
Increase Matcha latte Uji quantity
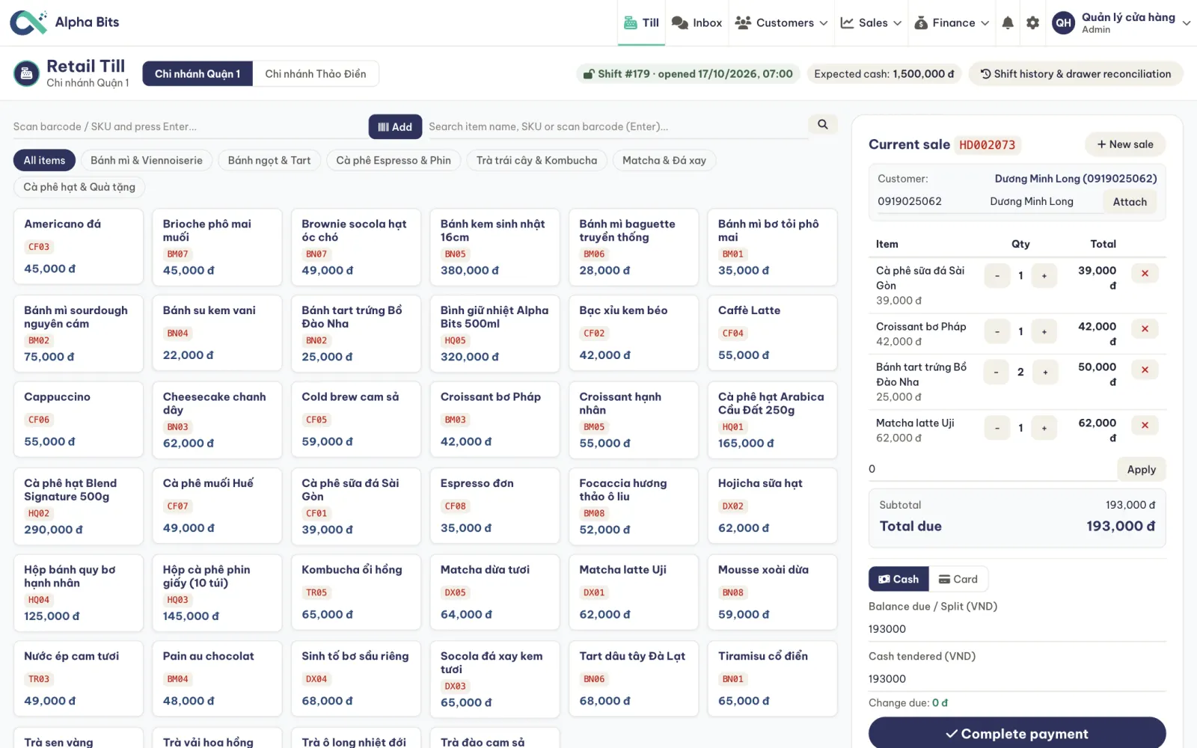pos(1044,428)
